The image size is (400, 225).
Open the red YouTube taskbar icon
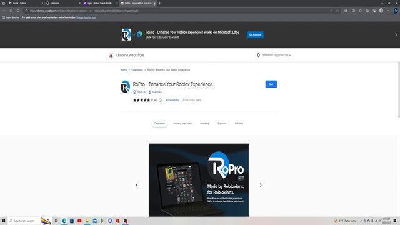tap(79, 221)
